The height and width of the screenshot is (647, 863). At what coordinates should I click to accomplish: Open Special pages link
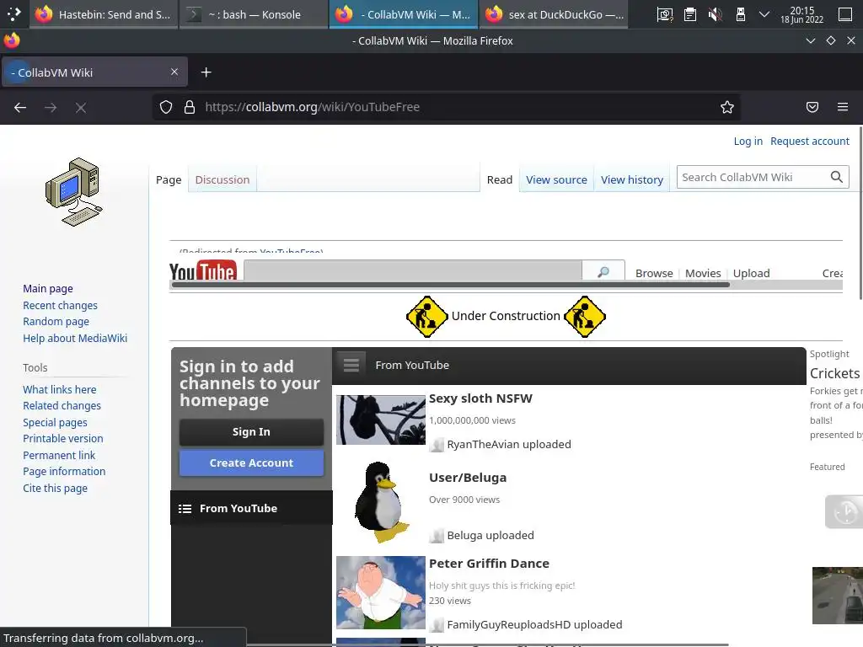point(55,423)
